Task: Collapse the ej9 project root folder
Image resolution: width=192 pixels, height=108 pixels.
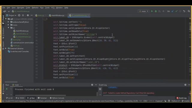Action: pyautogui.click(x=6, y=19)
